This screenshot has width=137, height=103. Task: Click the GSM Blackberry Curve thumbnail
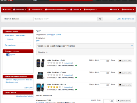tap(41, 75)
